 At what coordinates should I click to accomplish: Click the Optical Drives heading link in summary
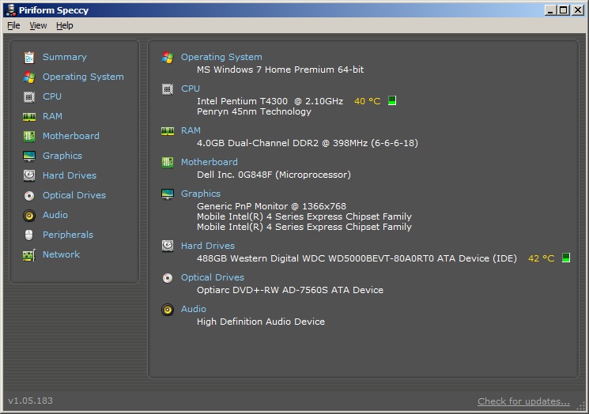pyautogui.click(x=213, y=277)
